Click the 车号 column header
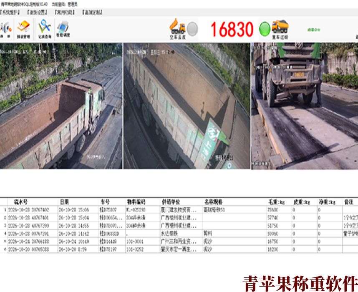The image size is (358, 292). [105, 202]
